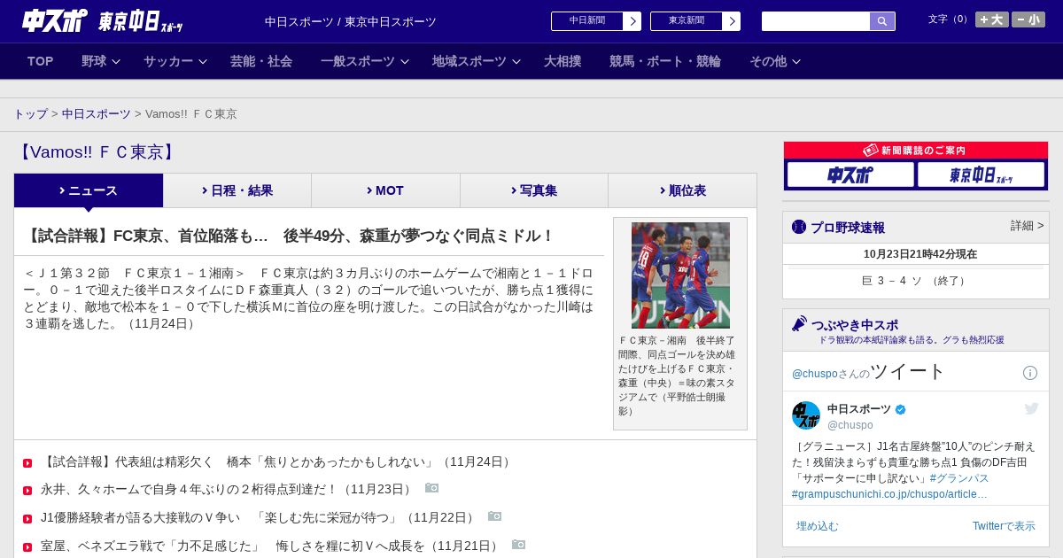1063x558 pixels.
Task: Open article 永井、久々ホームで自身4年ぶり
Action: [228, 489]
